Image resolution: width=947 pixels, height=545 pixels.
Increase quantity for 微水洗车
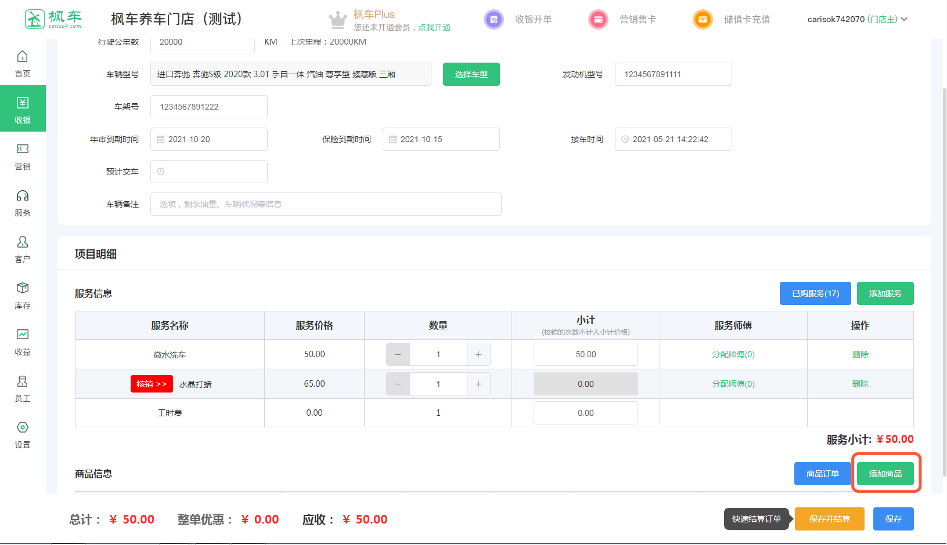click(x=478, y=354)
